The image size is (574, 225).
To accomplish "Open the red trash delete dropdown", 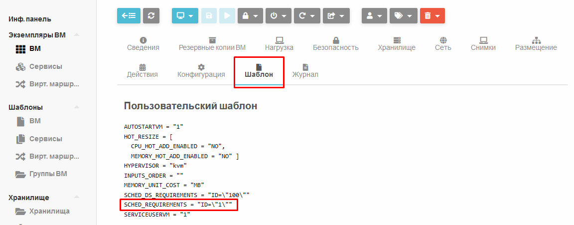I will [x=432, y=16].
